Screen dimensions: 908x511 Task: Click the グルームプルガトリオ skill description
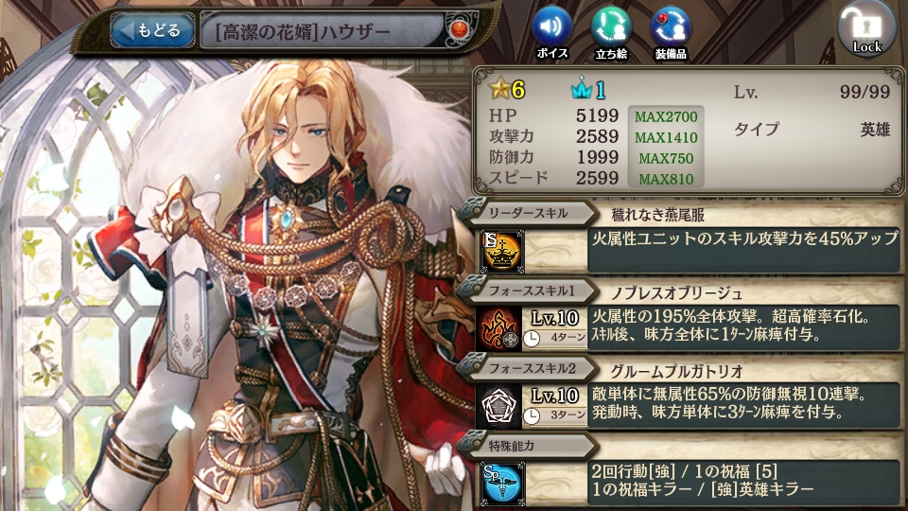743,404
